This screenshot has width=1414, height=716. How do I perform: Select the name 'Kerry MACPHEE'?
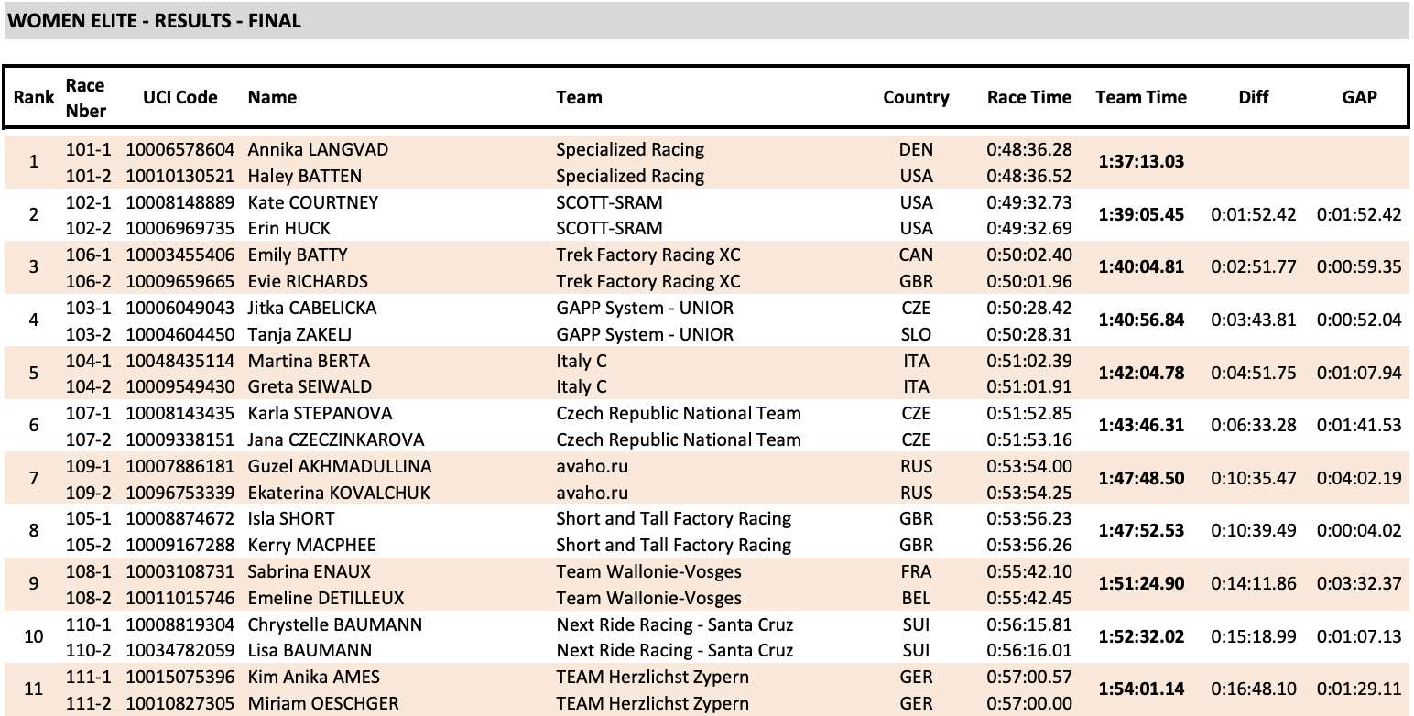pyautogui.click(x=312, y=545)
